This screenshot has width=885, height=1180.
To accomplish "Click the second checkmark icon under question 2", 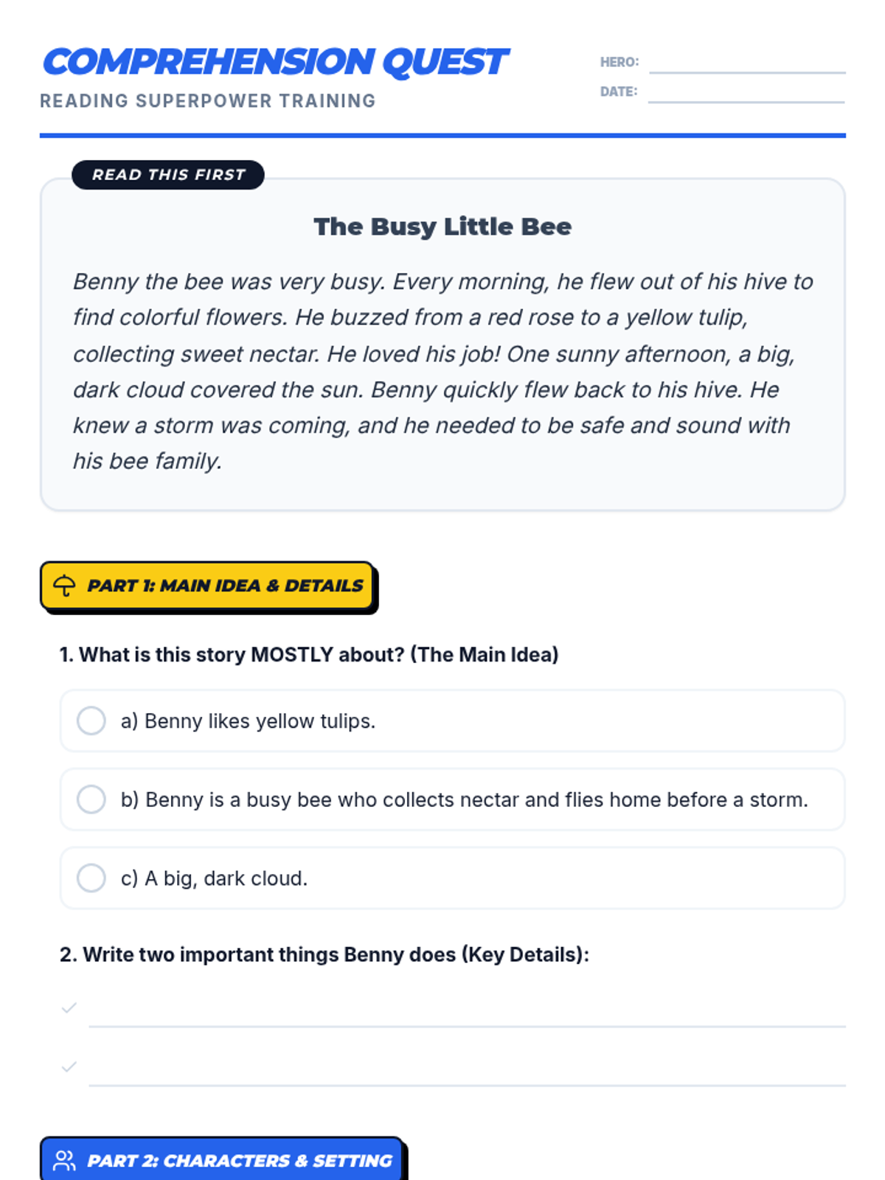I will (x=69, y=1066).
